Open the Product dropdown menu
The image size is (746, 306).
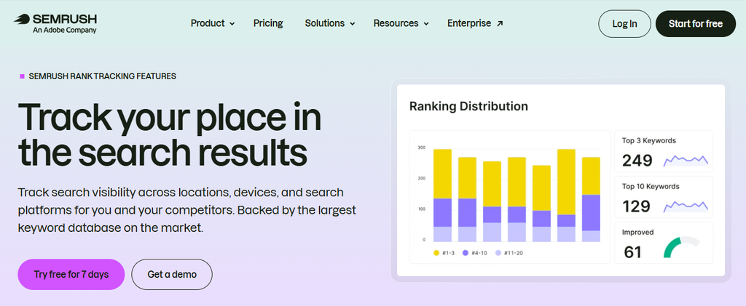pos(213,23)
